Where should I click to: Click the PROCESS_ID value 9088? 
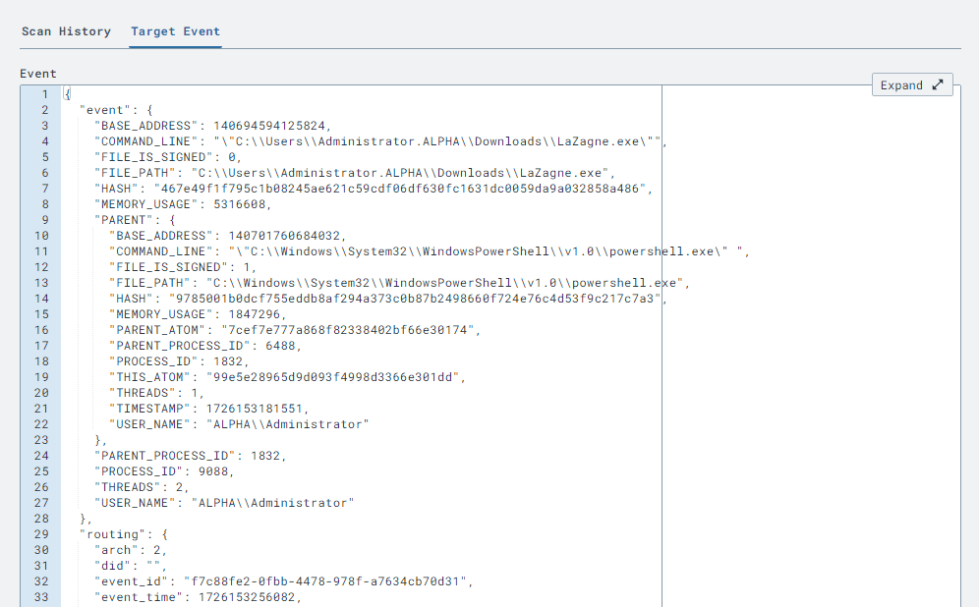(215, 471)
